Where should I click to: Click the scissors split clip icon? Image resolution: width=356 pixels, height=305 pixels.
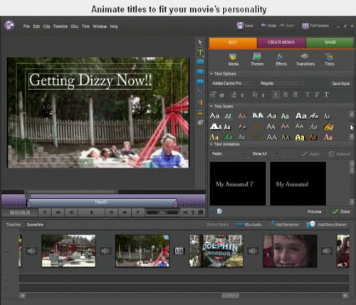tap(185, 212)
